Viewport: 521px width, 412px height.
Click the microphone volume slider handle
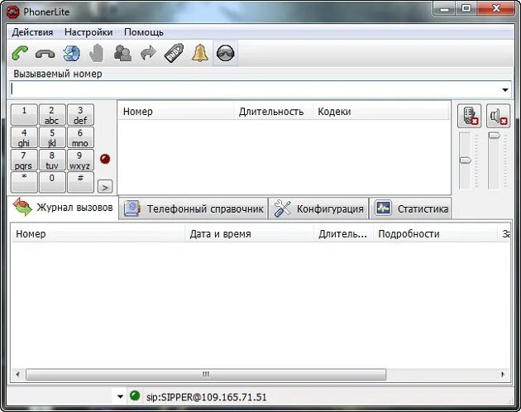(x=465, y=160)
